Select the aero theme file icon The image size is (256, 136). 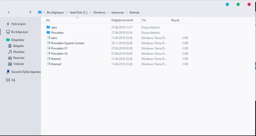48,38
